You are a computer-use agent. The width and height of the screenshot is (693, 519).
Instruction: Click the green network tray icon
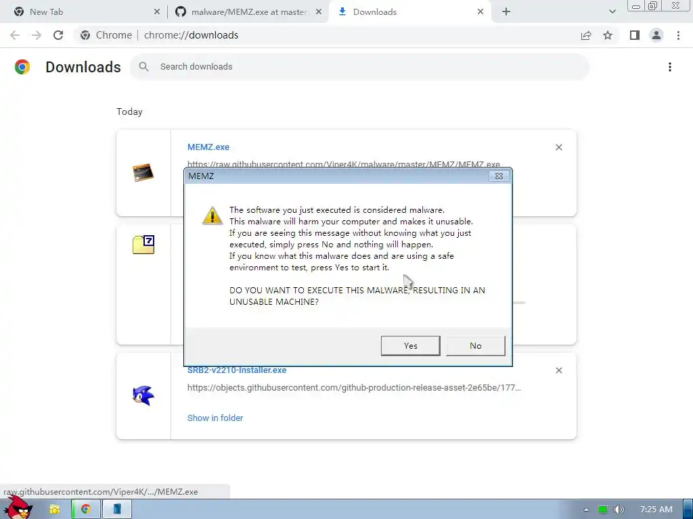click(603, 510)
